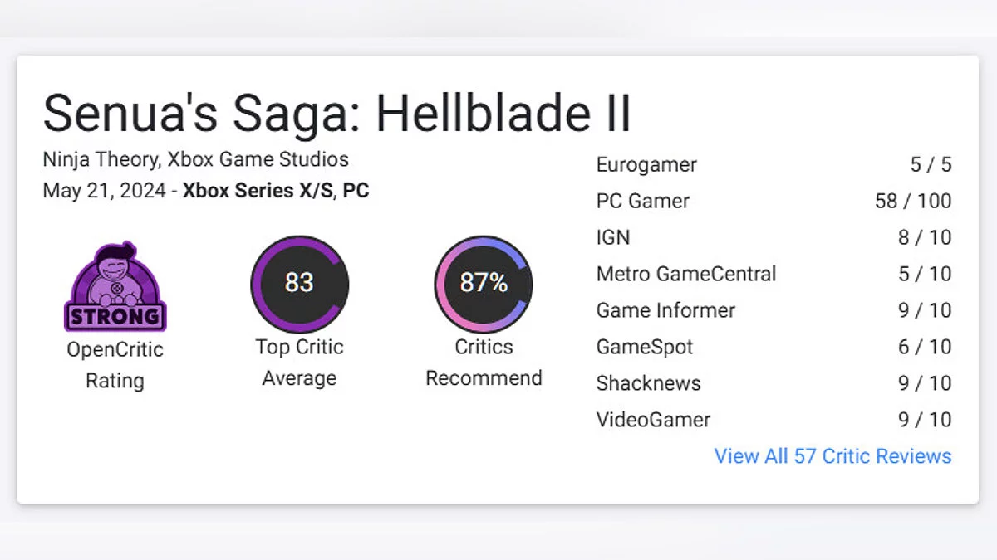Open the VideoGamer review entry
997x560 pixels.
(x=653, y=420)
